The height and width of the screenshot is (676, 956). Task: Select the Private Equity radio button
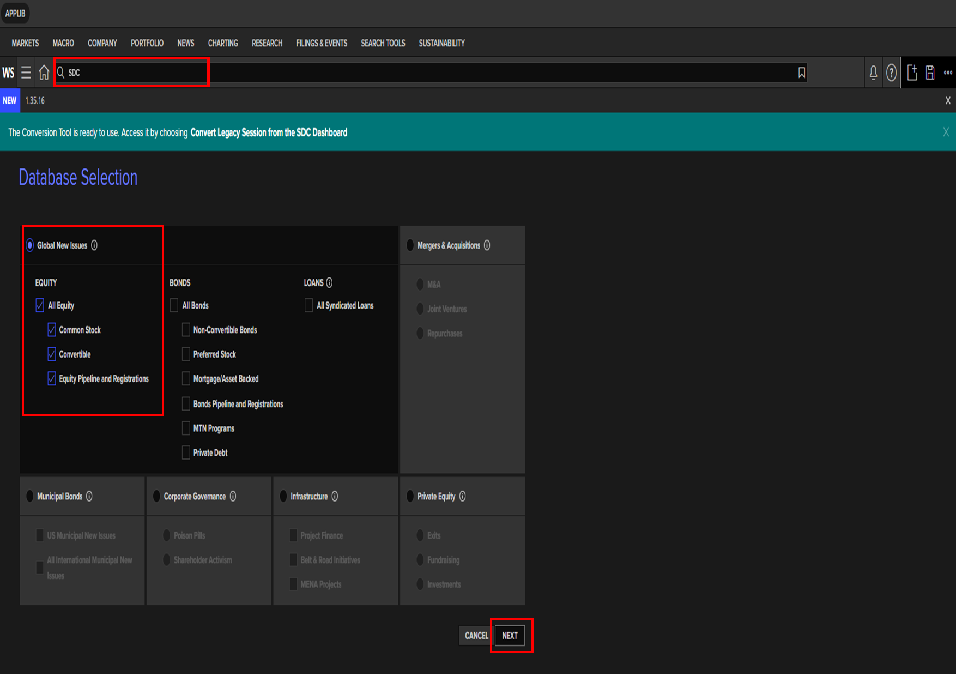pos(410,496)
